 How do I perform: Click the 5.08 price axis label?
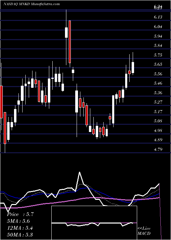[158, 121]
